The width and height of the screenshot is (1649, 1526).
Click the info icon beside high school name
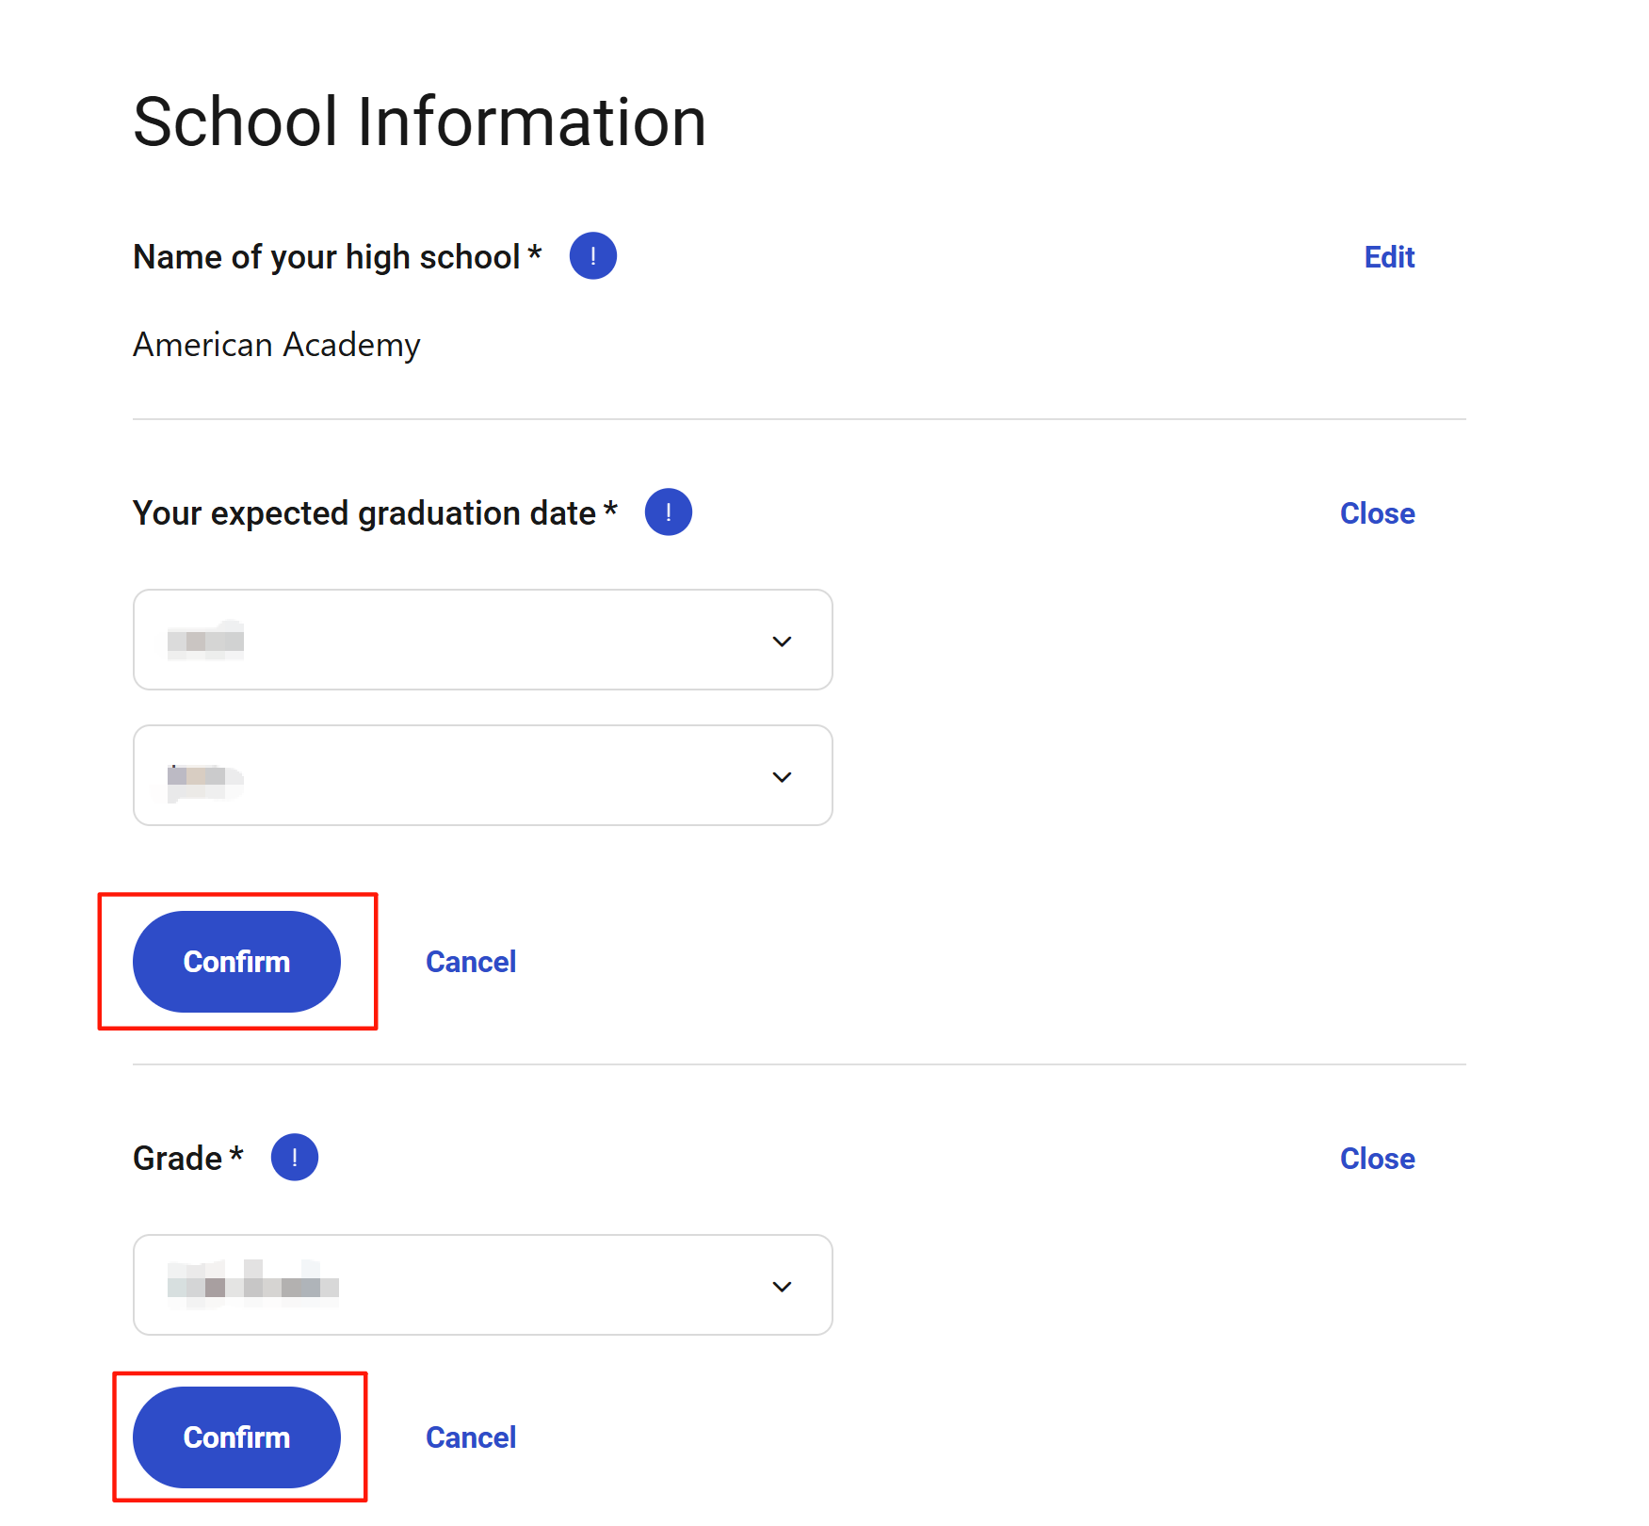click(x=592, y=256)
